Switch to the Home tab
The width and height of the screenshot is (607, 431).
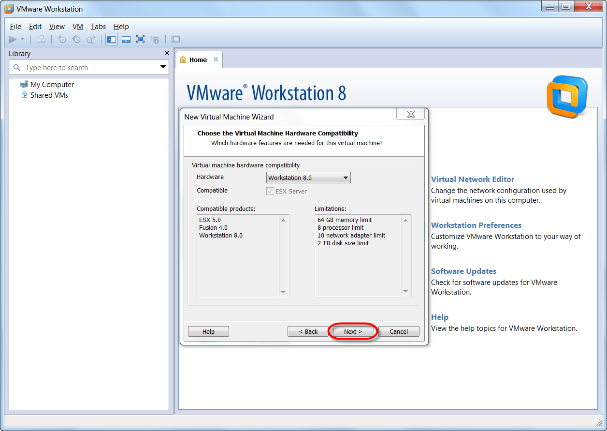199,59
